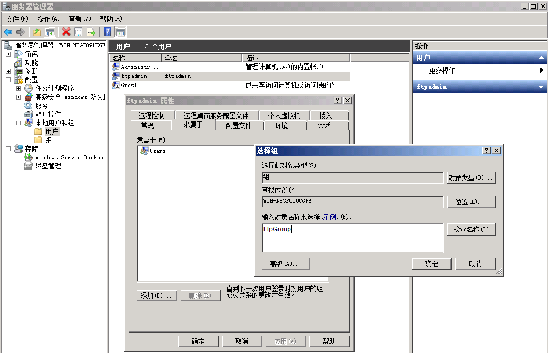Viewport: 548px width, 353px height.
Task: Click the Disk Management (磁盘管理) icon
Action: point(29,166)
